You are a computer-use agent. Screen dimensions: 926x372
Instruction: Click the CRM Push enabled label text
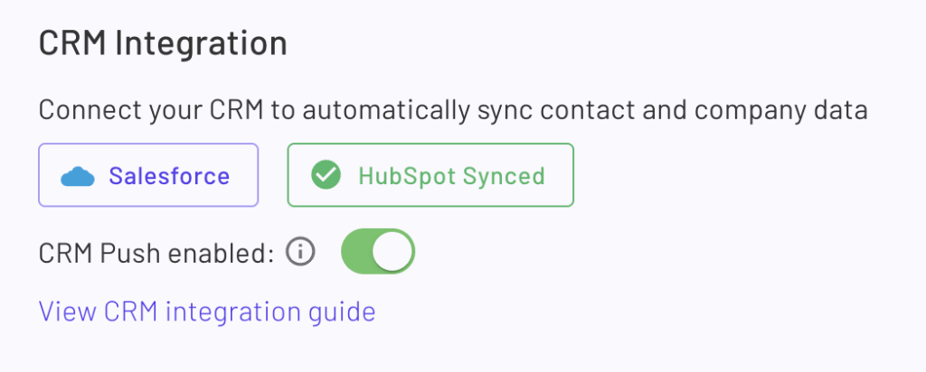point(156,254)
